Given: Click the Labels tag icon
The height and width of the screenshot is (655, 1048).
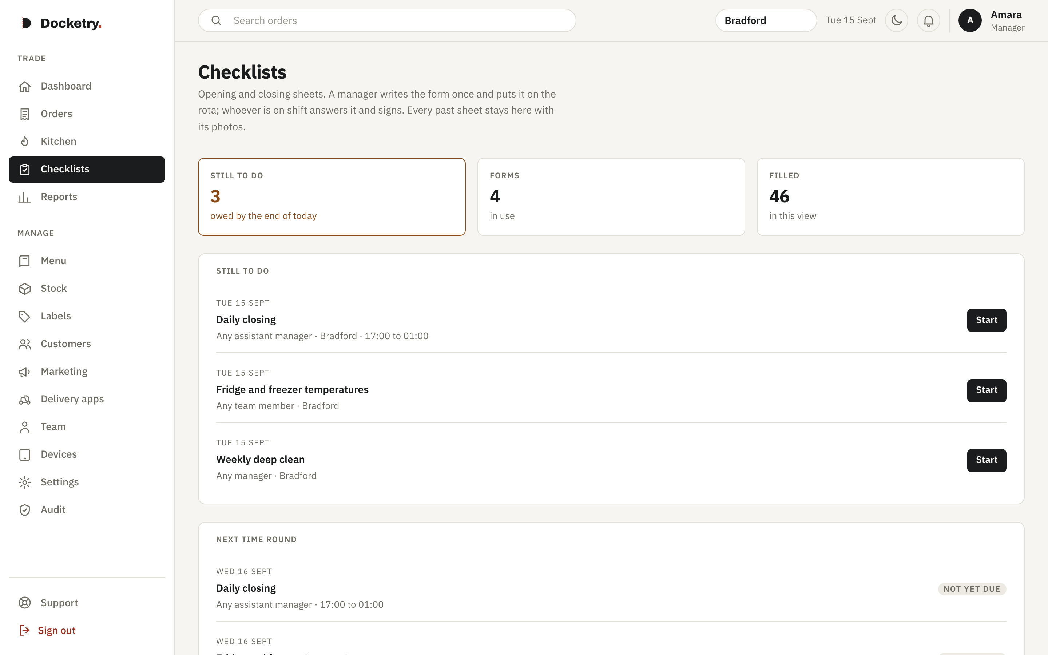Looking at the screenshot, I should [x=25, y=317].
